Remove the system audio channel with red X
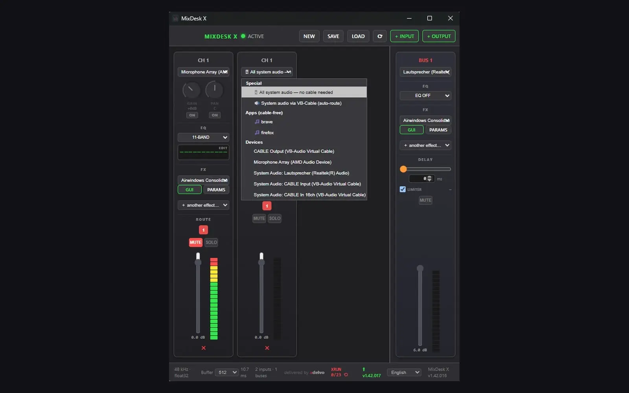The height and width of the screenshot is (393, 629). pos(267,348)
